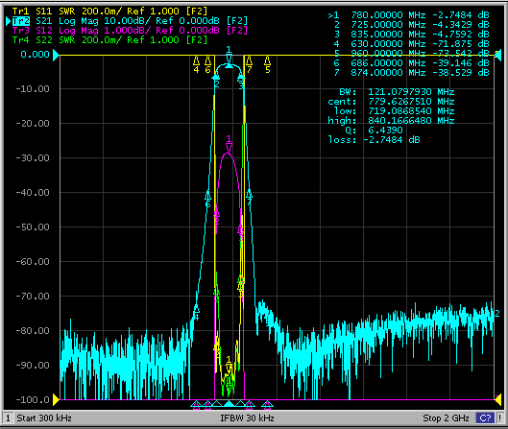Click the Start 300 kHz field

(44, 418)
